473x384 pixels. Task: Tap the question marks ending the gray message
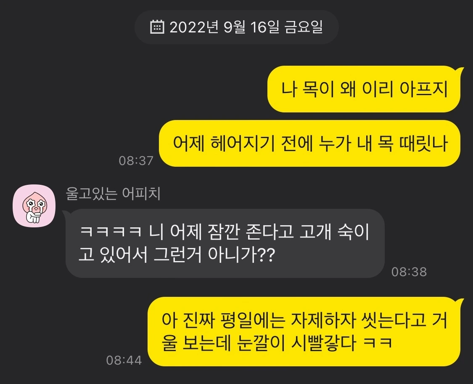pyautogui.click(x=267, y=256)
